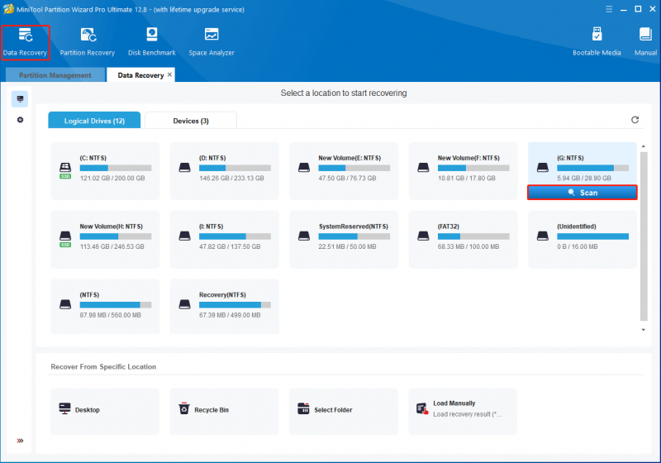Click the scroll down arrow of drive list
661x463 pixels.
[x=644, y=330]
